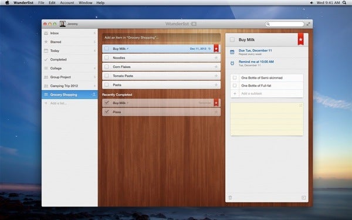Check off the Corn Flakes task
This screenshot has height=220, width=352.
tap(107, 67)
